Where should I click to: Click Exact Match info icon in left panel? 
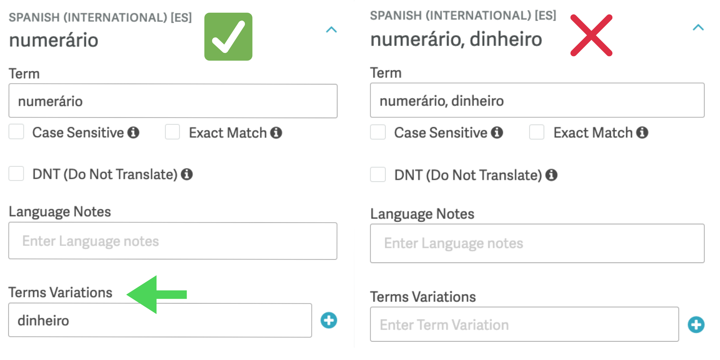click(x=276, y=133)
